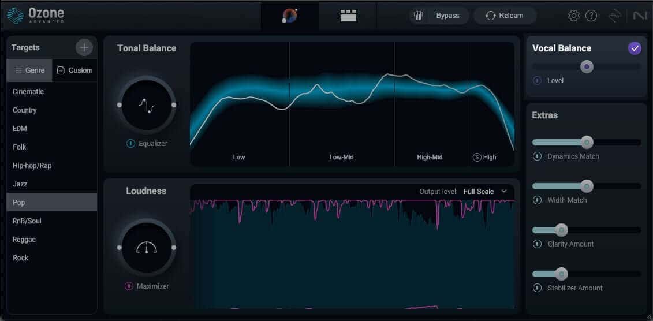Viewport: 653px width, 321px height.
Task: Click the left dot on Equalizer dial
Action: (120, 105)
